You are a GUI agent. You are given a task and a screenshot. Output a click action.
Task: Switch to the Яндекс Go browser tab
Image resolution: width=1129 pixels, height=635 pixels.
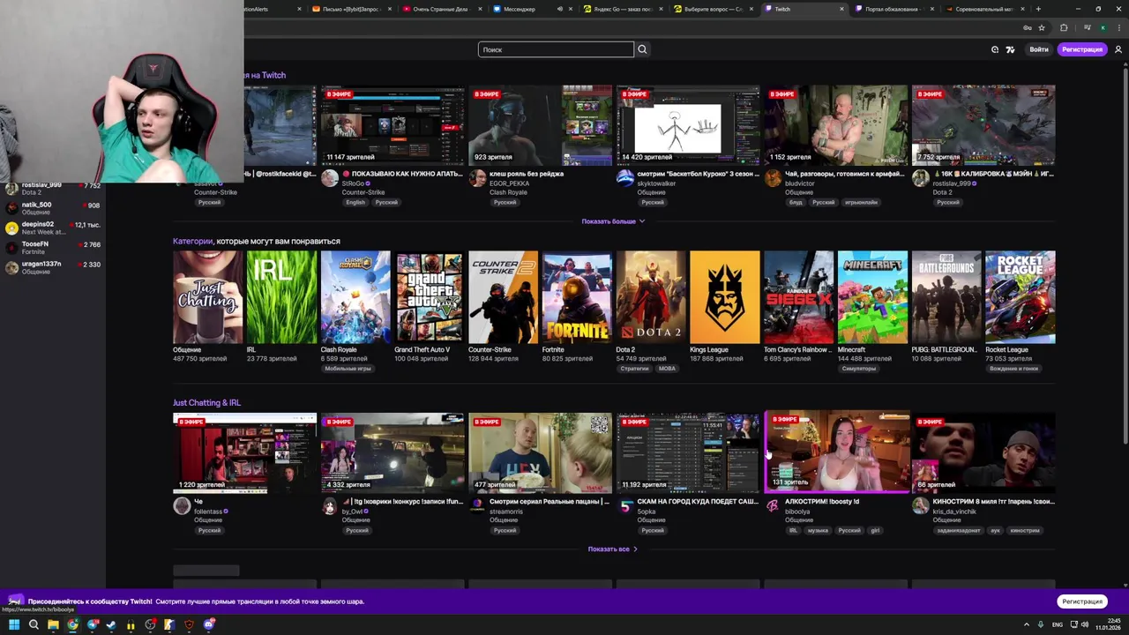(x=623, y=9)
